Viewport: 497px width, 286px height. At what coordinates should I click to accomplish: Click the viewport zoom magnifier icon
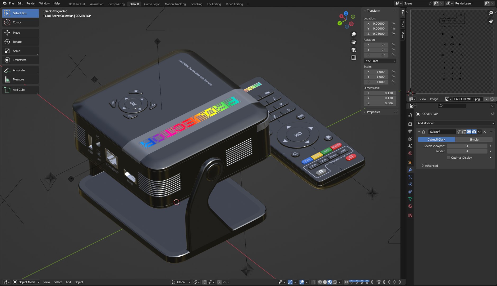353,34
